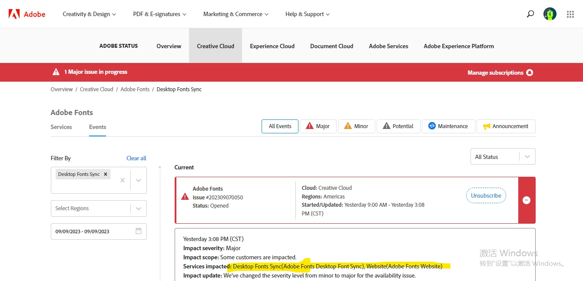Click the Unsubscribe button
The width and height of the screenshot is (583, 281).
click(x=486, y=196)
